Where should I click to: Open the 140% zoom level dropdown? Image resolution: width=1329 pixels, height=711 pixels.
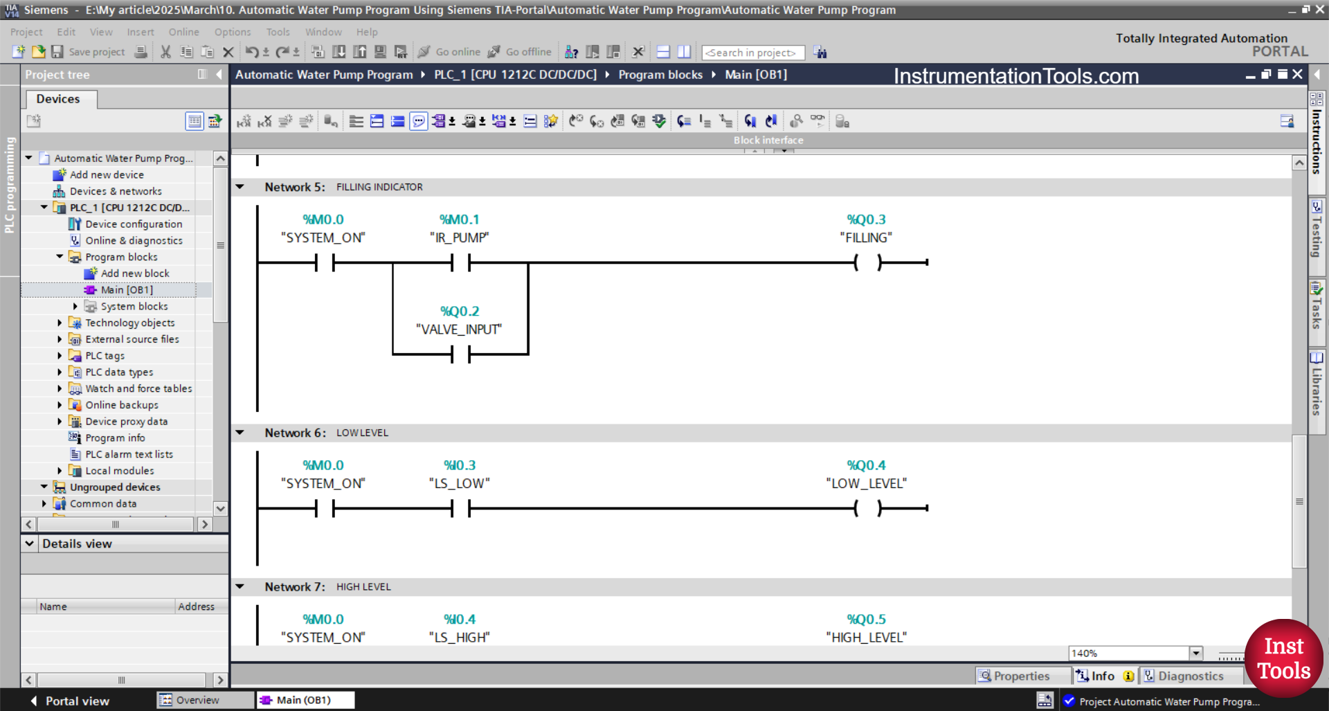pos(1195,653)
